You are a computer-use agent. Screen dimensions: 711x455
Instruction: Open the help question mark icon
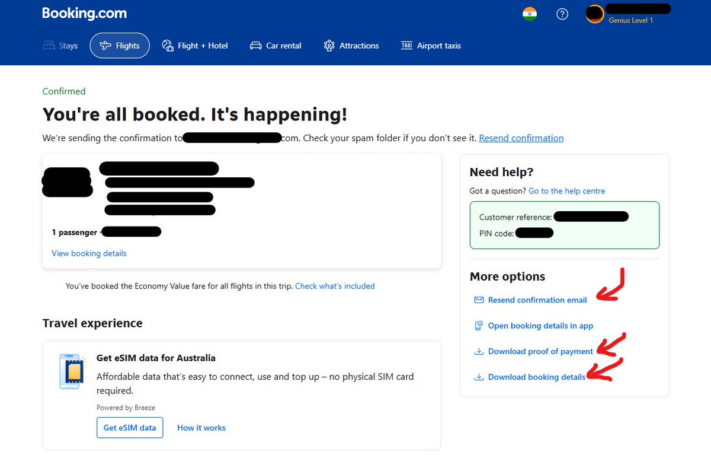pyautogui.click(x=562, y=14)
